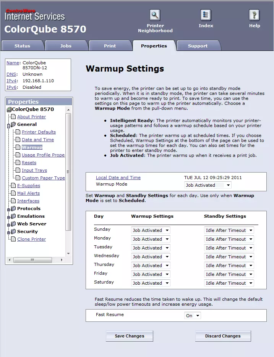The width and height of the screenshot is (274, 357).
Task: Collapse the General tree node
Action: click(8, 126)
